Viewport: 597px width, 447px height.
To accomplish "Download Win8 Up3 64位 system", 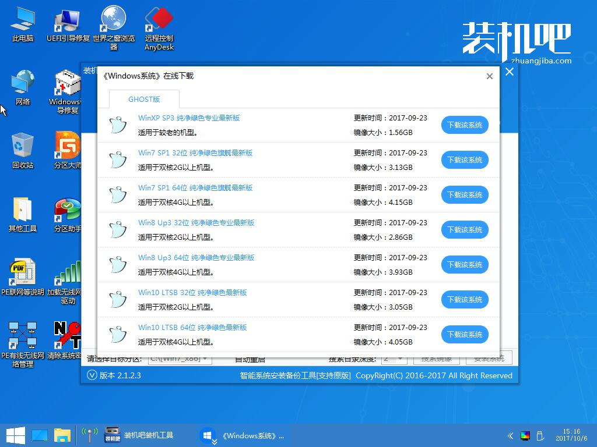I will click(x=465, y=265).
